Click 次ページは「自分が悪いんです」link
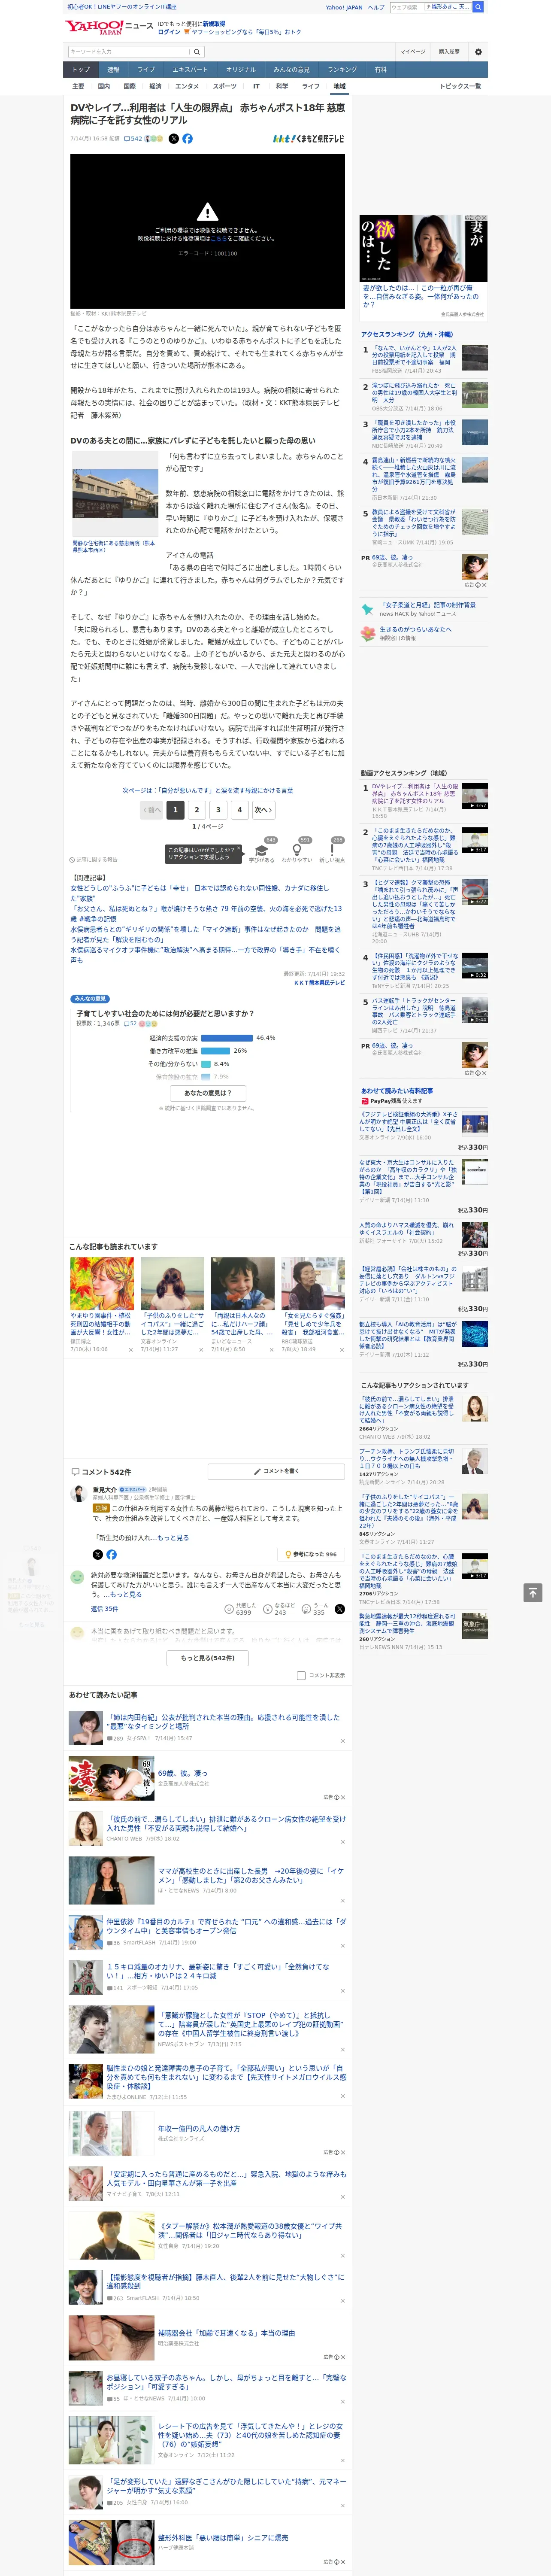 click(x=208, y=790)
